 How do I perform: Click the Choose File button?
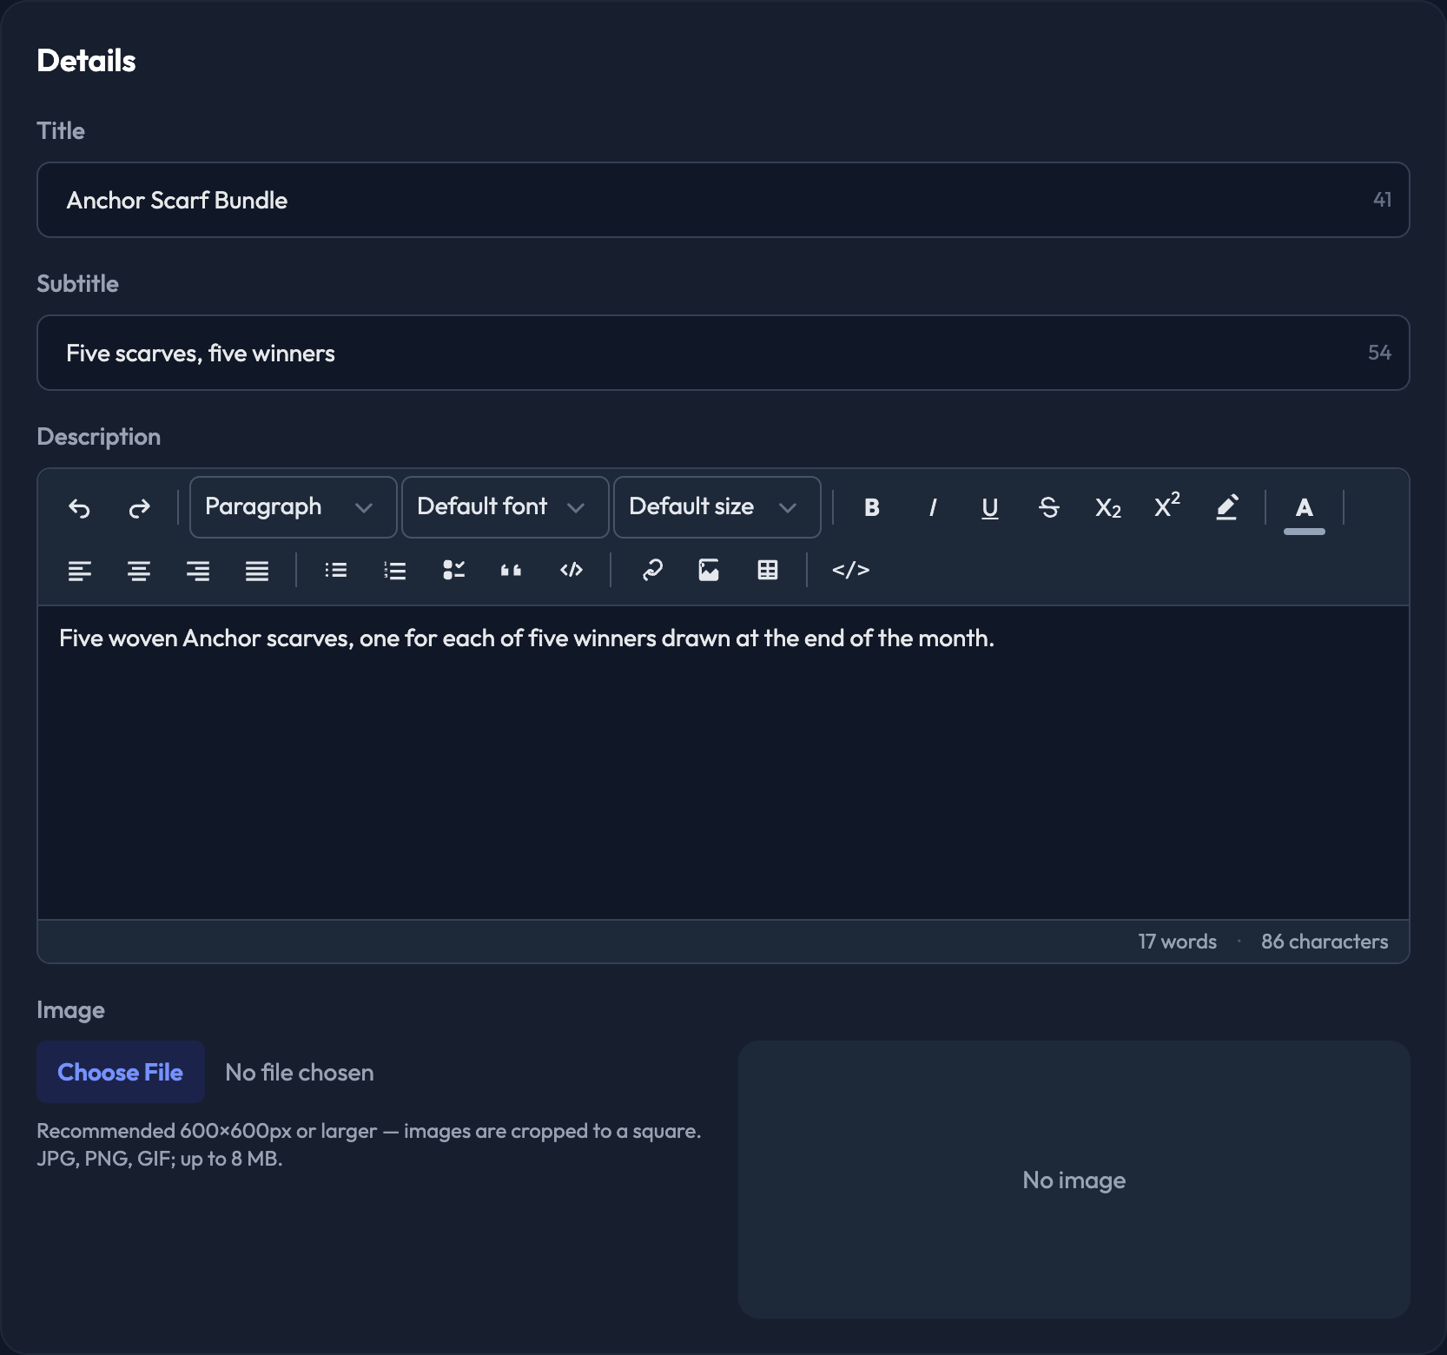(121, 1072)
